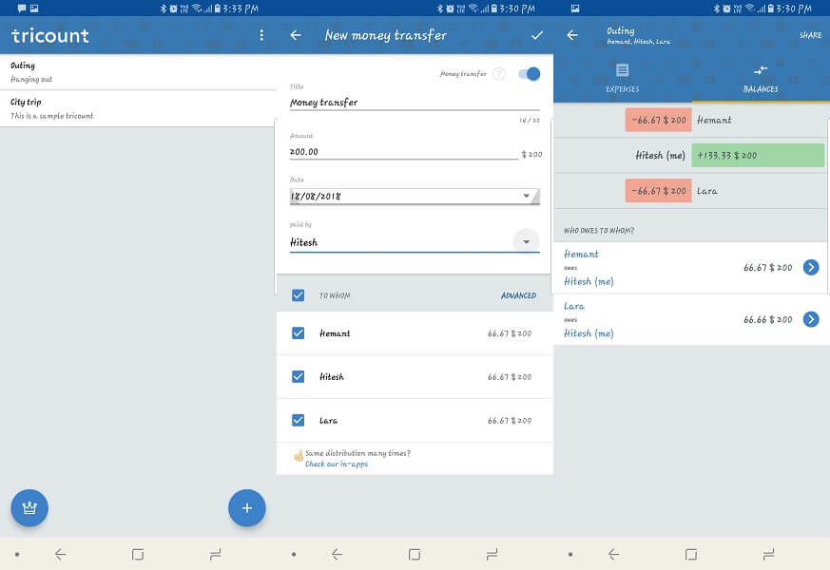This screenshot has height=570, width=830.
Task: Open ADVANCED distribution options
Action: (518, 295)
